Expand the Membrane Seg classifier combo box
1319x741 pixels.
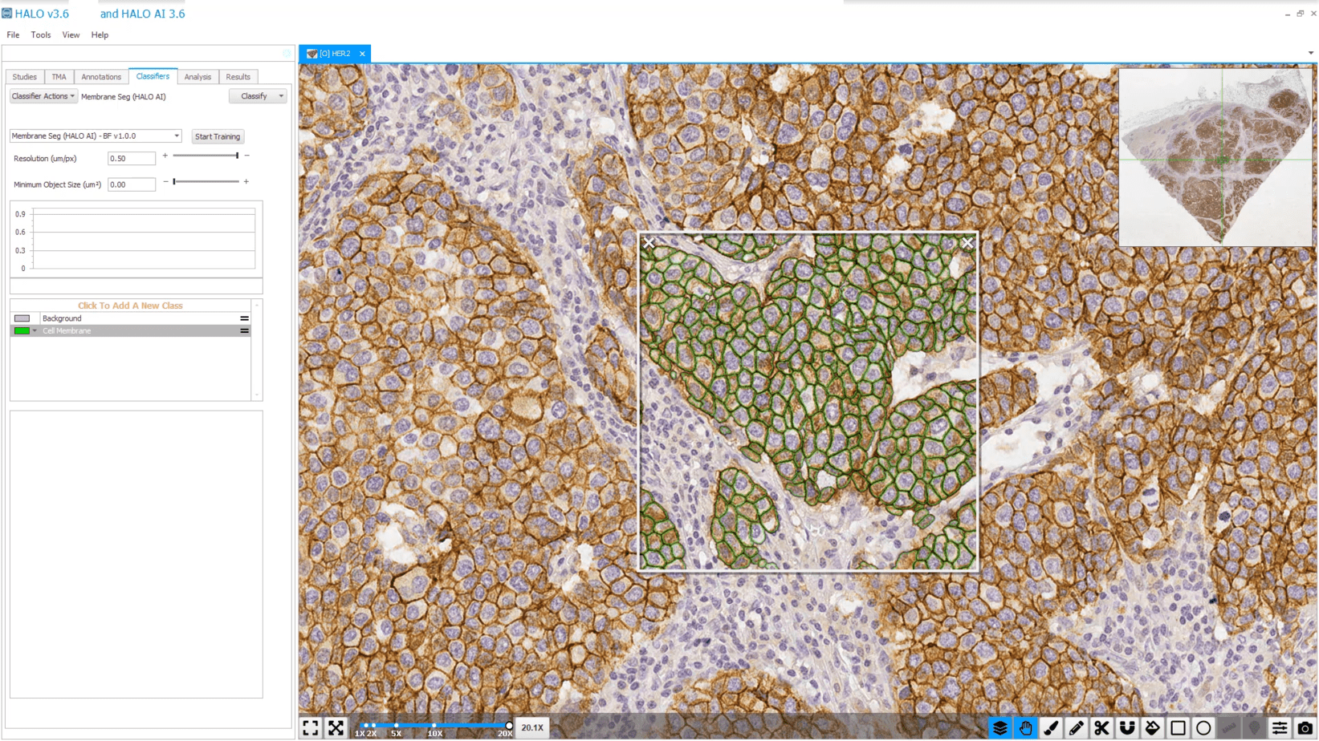[96, 136]
